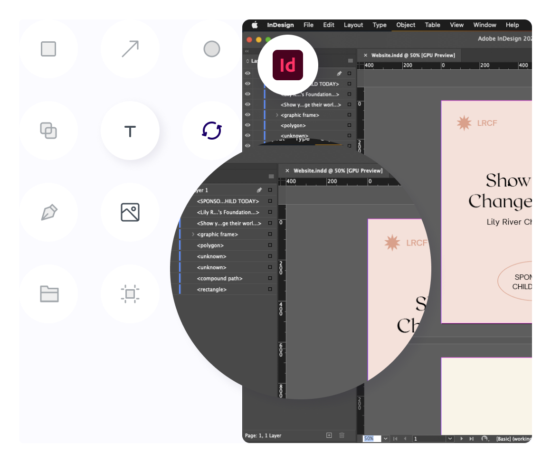The height and width of the screenshot is (462, 551).
Task: Click the image frame icon on the left
Action: 130,212
